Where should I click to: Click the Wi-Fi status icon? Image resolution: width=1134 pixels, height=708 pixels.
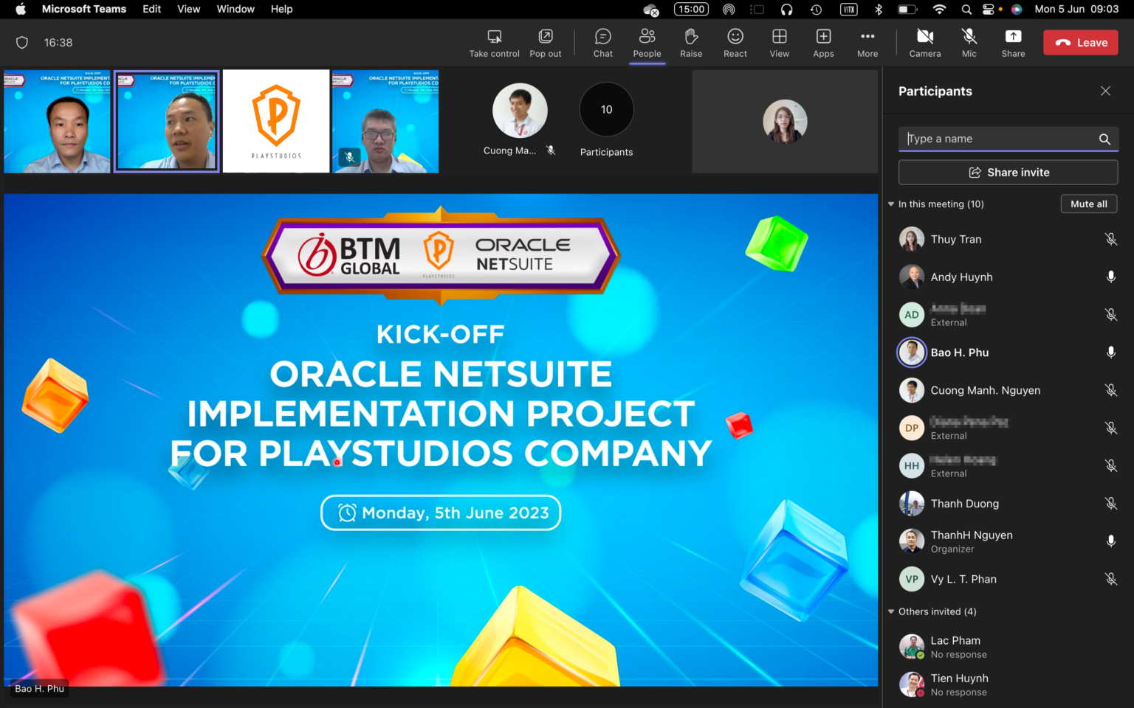[939, 9]
